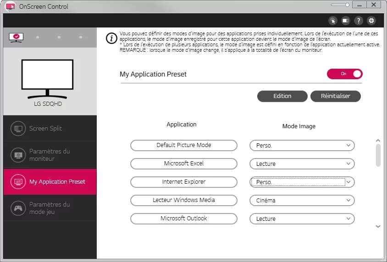The image size is (387, 262).
Task: Select the checked monitor icon in the sidebar header
Action: [x=16, y=38]
